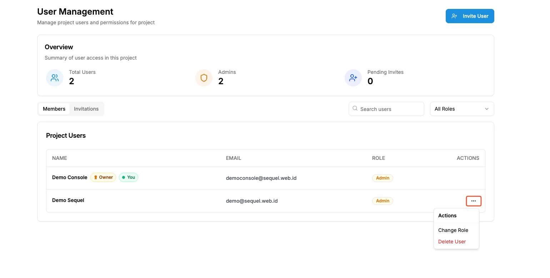The image size is (550, 278).
Task: Click the Admins shield icon
Action: point(204,78)
